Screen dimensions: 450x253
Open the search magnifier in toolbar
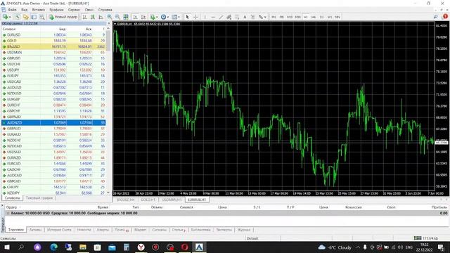pos(435,17)
